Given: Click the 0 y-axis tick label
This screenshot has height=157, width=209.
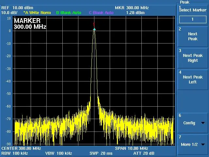Looking at the screenshot, I should click(x=10, y=31).
